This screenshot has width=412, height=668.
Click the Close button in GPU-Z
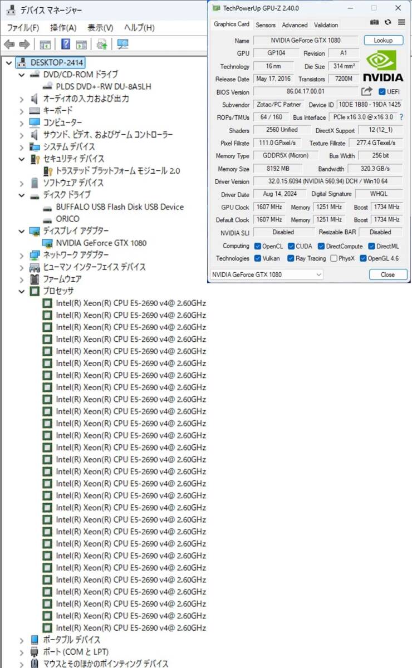[x=388, y=274]
